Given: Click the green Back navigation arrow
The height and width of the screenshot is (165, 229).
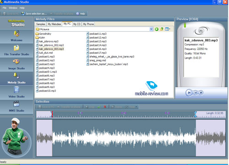Looking at the screenshot, I should tap(157, 29).
